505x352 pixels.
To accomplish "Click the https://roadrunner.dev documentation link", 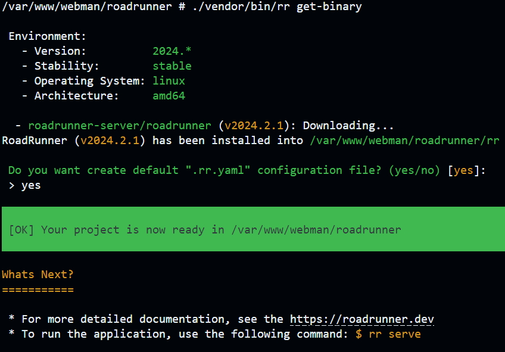I will coord(361,319).
